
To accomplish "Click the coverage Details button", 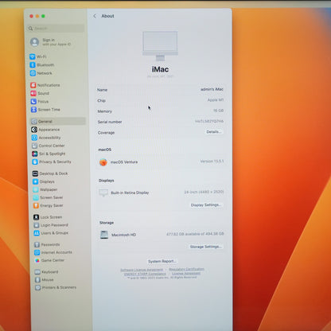I will tap(214, 132).
